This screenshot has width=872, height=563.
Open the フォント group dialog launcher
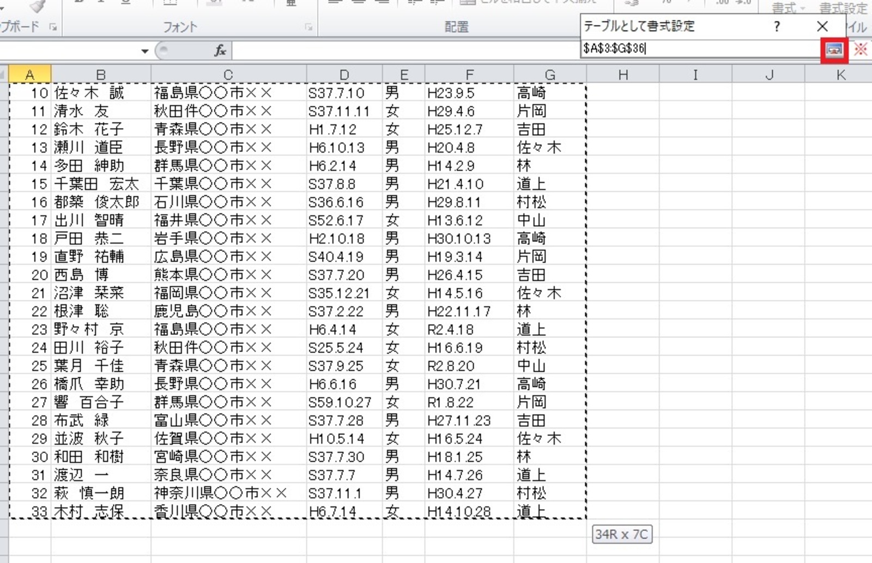click(x=308, y=27)
